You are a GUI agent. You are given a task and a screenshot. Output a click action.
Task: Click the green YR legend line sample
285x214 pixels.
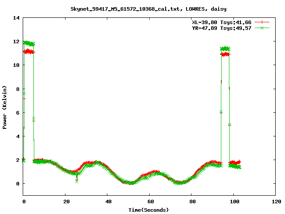pos(262,28)
